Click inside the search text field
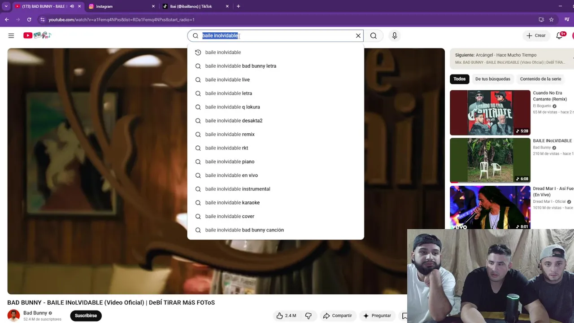The image size is (574, 323). tap(276, 36)
